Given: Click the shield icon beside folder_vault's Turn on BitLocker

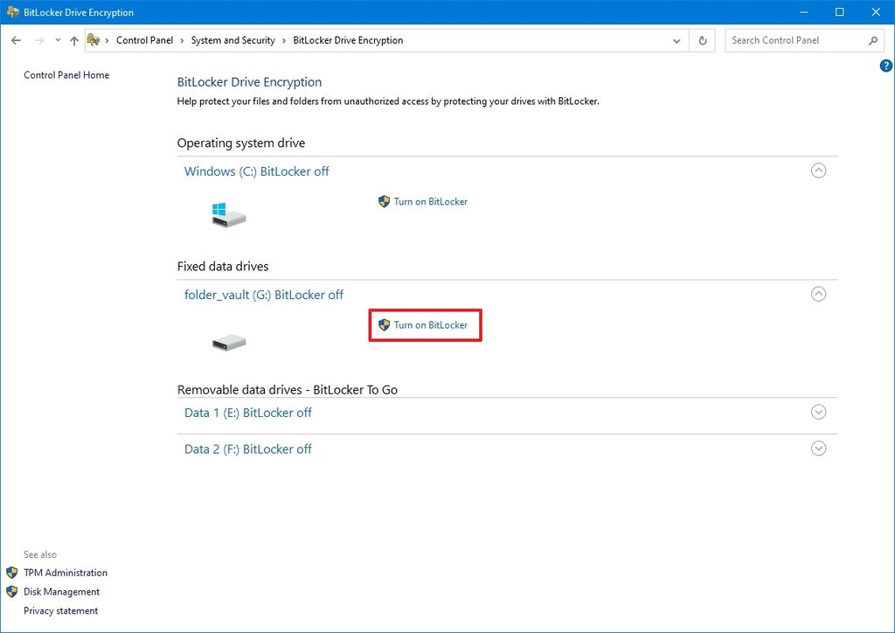Looking at the screenshot, I should pos(384,324).
